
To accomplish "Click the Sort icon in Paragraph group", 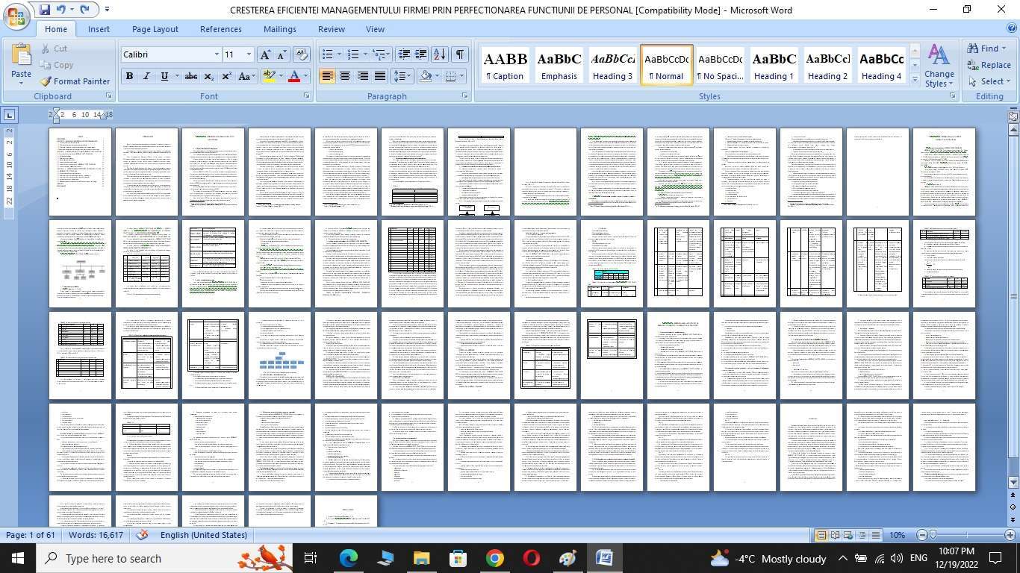I will pos(440,54).
